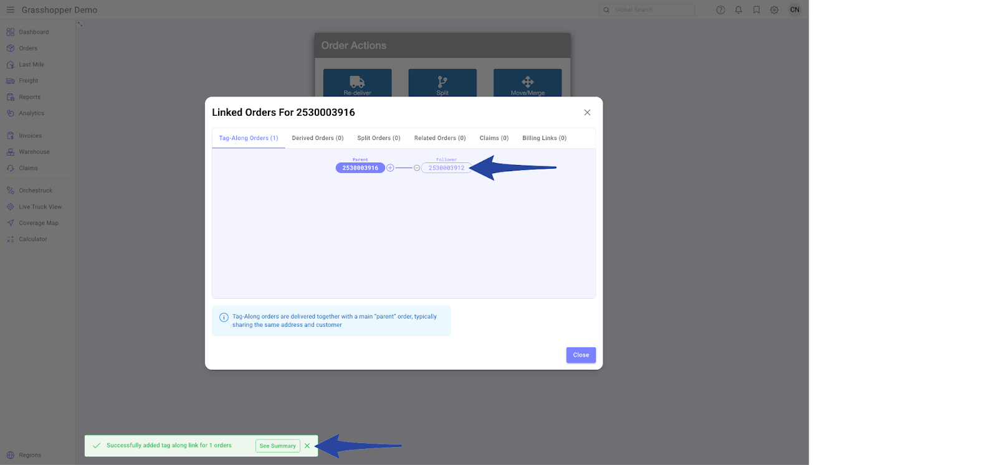
Task: Focus the Global Search field
Action: coord(651,10)
